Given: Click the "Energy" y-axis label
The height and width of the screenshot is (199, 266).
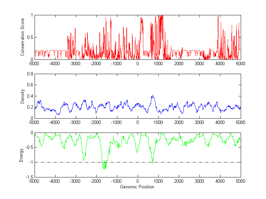Looking at the screenshot, I should pos(22,155).
